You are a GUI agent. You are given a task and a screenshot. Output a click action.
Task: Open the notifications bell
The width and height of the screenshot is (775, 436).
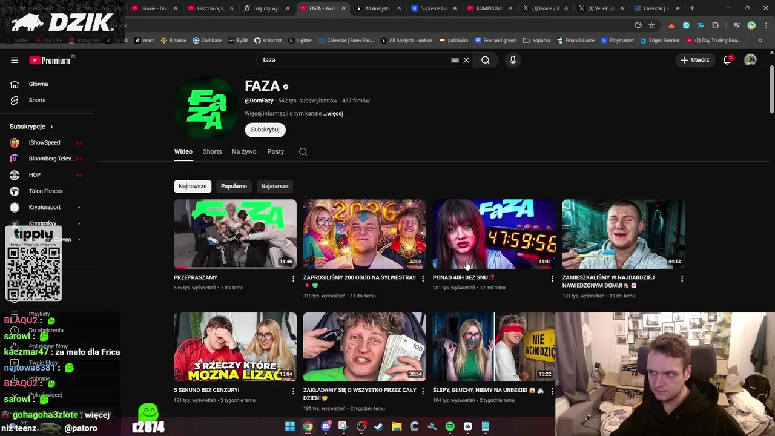(727, 60)
